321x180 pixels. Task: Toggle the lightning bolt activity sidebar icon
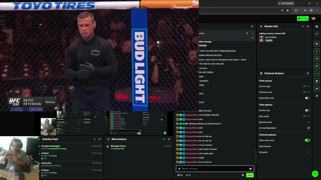[x=317, y=51]
